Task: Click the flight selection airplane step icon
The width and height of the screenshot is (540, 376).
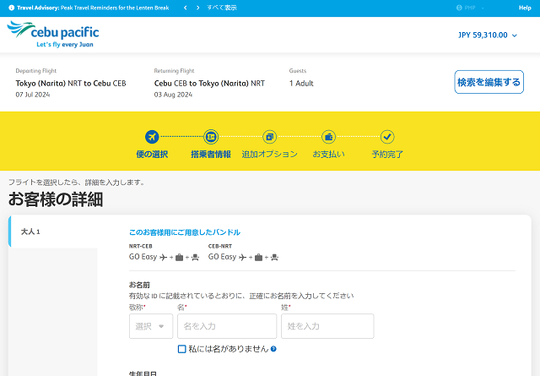Action: pyautogui.click(x=152, y=136)
